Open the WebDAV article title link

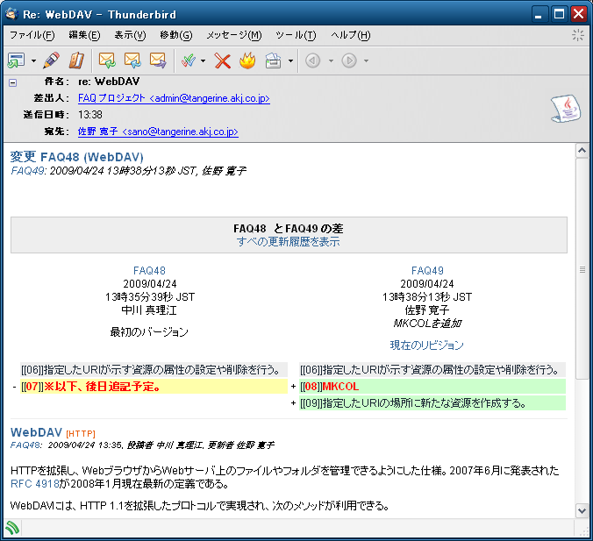coord(36,432)
